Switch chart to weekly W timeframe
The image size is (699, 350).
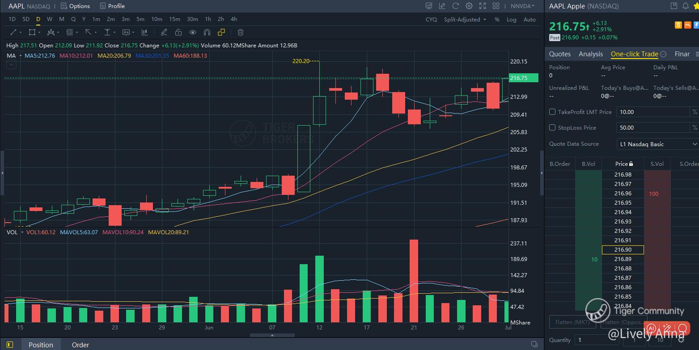click(x=49, y=19)
